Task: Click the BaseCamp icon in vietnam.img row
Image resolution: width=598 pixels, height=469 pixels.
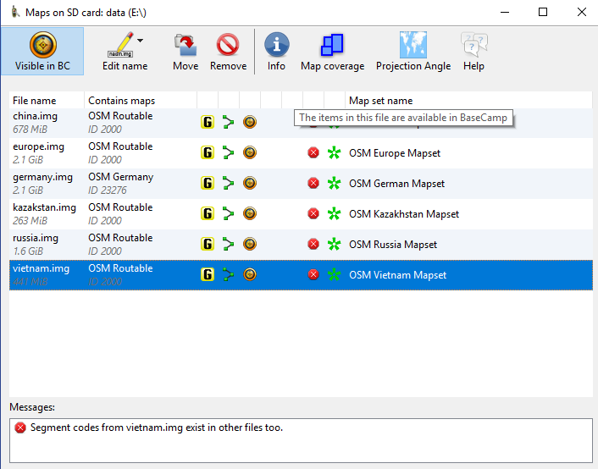Action: (250, 274)
